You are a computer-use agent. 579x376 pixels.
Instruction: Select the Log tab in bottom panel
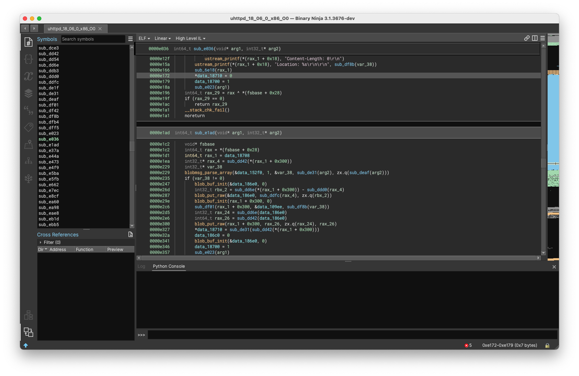click(x=141, y=266)
